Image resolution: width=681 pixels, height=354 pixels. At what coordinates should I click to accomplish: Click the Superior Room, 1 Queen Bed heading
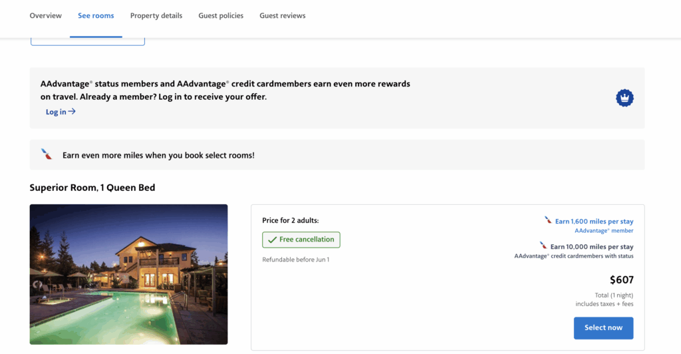92,188
